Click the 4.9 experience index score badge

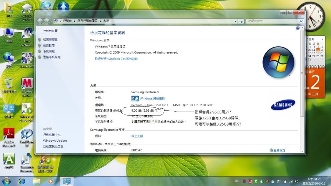(135, 98)
